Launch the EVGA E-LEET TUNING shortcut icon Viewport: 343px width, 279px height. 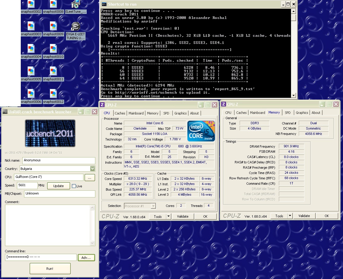pos(76,31)
